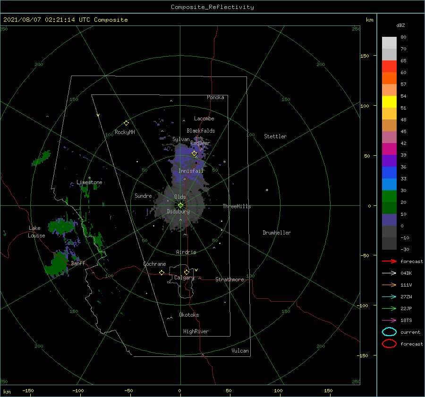Click the Airdrie label

click(186, 252)
